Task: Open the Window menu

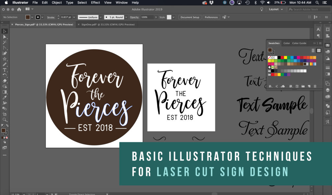Action: coord(122,3)
